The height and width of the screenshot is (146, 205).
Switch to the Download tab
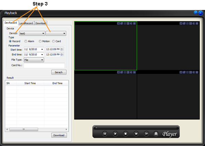pyautogui.click(x=41, y=23)
